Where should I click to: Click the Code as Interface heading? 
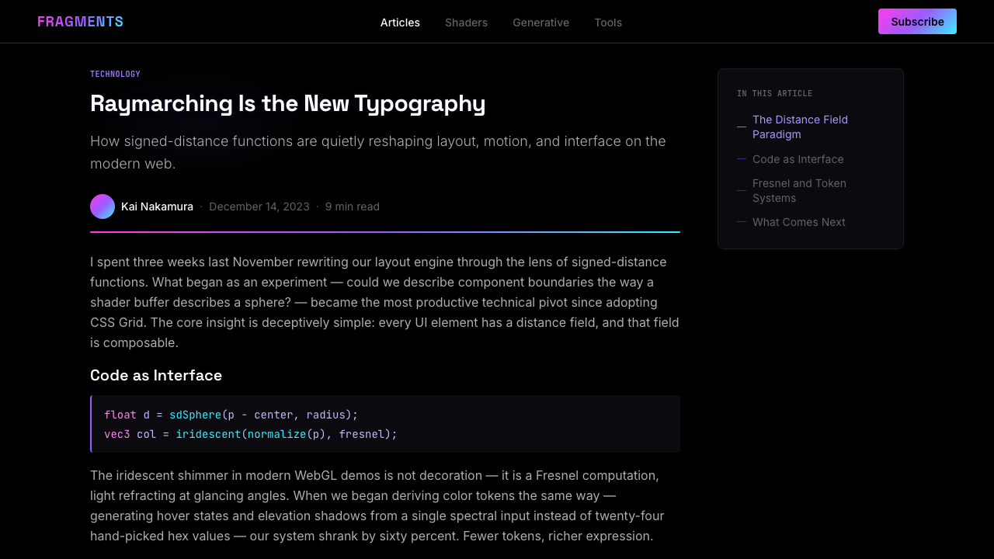(156, 375)
